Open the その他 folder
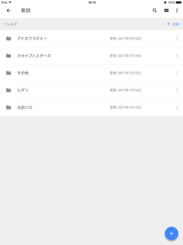183x245 pixels. [23, 73]
